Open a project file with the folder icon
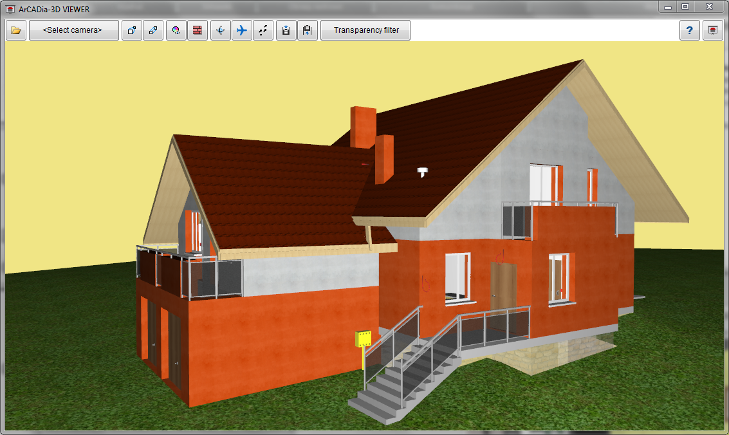The height and width of the screenshot is (435, 729). click(16, 30)
